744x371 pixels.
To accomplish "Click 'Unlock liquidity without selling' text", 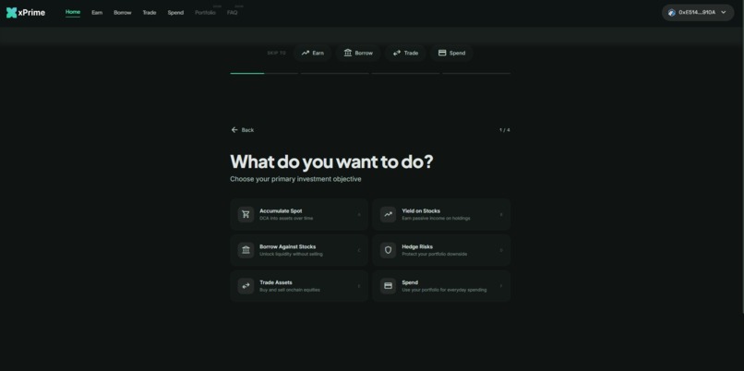I will 291,255.
